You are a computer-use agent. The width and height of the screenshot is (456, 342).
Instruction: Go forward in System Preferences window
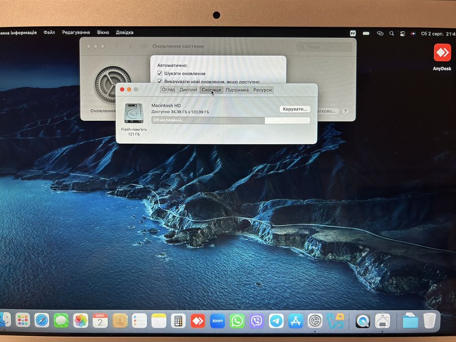pyautogui.click(x=130, y=46)
